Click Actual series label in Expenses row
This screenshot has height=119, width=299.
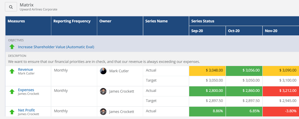(151, 91)
